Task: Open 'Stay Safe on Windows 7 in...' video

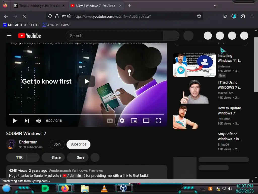Action: [x=229, y=136]
